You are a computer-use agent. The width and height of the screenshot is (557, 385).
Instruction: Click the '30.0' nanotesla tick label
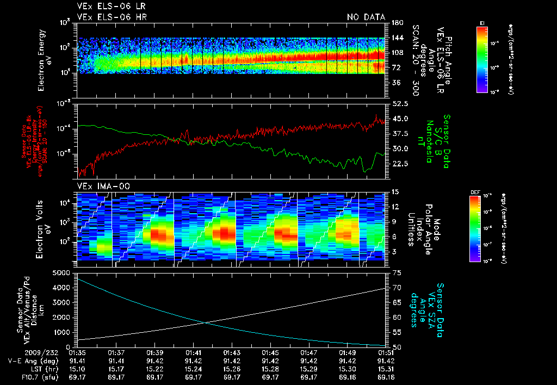tap(400, 148)
